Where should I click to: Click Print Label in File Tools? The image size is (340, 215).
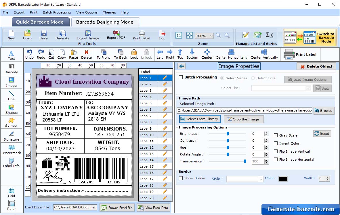click(141, 35)
